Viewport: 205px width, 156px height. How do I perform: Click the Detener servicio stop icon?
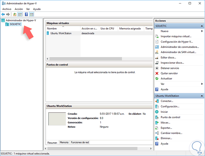(157, 68)
